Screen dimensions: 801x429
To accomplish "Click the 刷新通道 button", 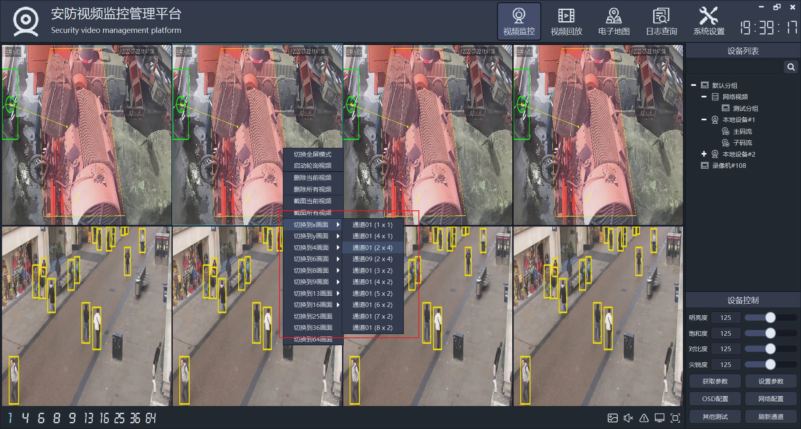I will pyautogui.click(x=771, y=417).
